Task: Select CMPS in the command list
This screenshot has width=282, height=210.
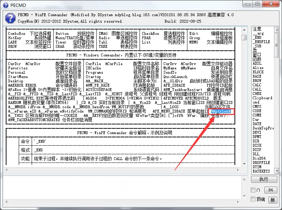Action: coord(257,106)
